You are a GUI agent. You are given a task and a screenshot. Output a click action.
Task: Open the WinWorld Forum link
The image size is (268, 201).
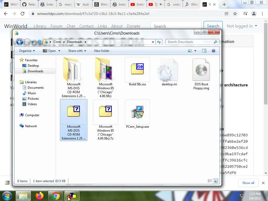[x=56, y=26]
